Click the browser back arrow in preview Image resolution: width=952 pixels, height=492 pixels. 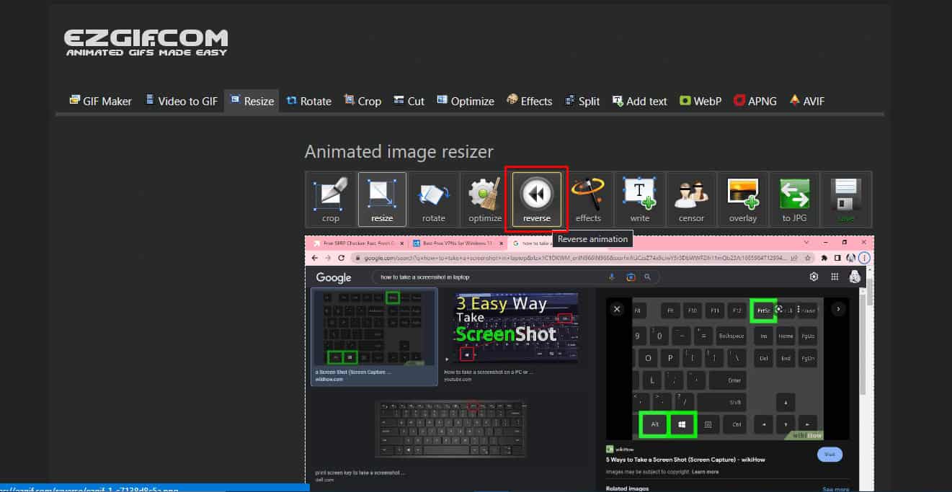point(316,257)
